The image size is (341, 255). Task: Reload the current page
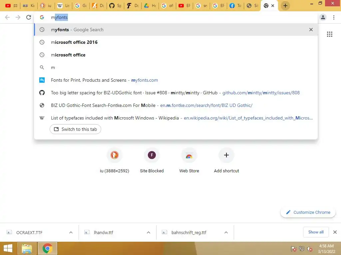click(29, 17)
